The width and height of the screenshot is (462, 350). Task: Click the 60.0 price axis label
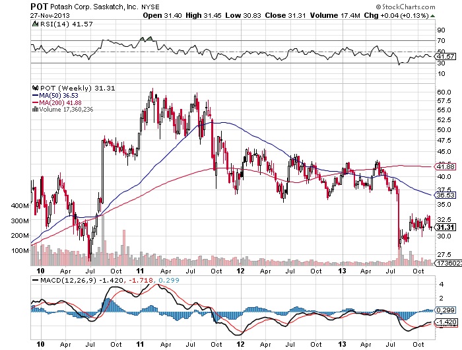(444, 92)
